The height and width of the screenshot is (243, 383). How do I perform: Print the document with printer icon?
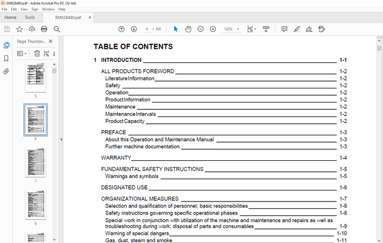coord(44,29)
